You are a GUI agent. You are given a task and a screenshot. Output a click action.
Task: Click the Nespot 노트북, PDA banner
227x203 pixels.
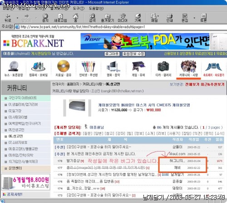tap(145, 41)
